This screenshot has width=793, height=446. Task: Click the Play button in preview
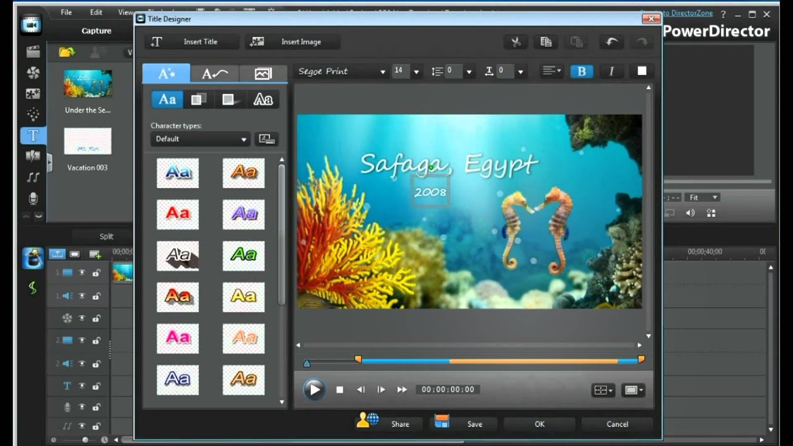tap(314, 389)
